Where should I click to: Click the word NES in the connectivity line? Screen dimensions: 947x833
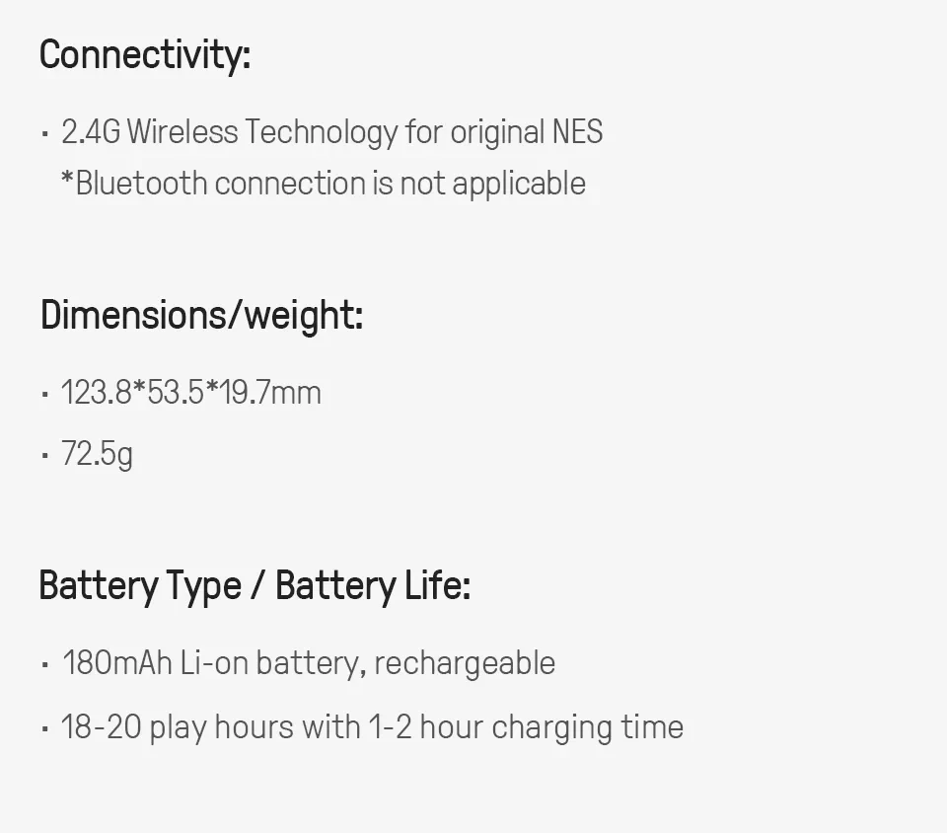click(x=577, y=132)
